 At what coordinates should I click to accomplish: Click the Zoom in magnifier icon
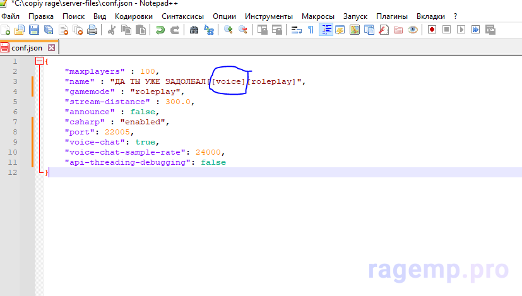(228, 29)
